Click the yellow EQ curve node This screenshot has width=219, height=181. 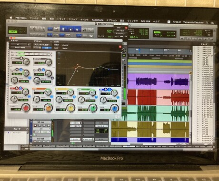[94, 69]
